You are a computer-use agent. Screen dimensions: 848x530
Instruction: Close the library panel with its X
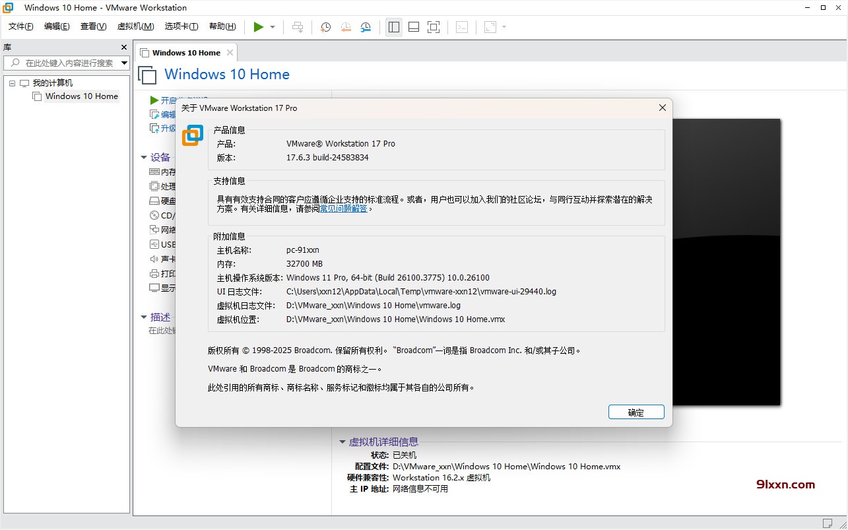tap(123, 48)
